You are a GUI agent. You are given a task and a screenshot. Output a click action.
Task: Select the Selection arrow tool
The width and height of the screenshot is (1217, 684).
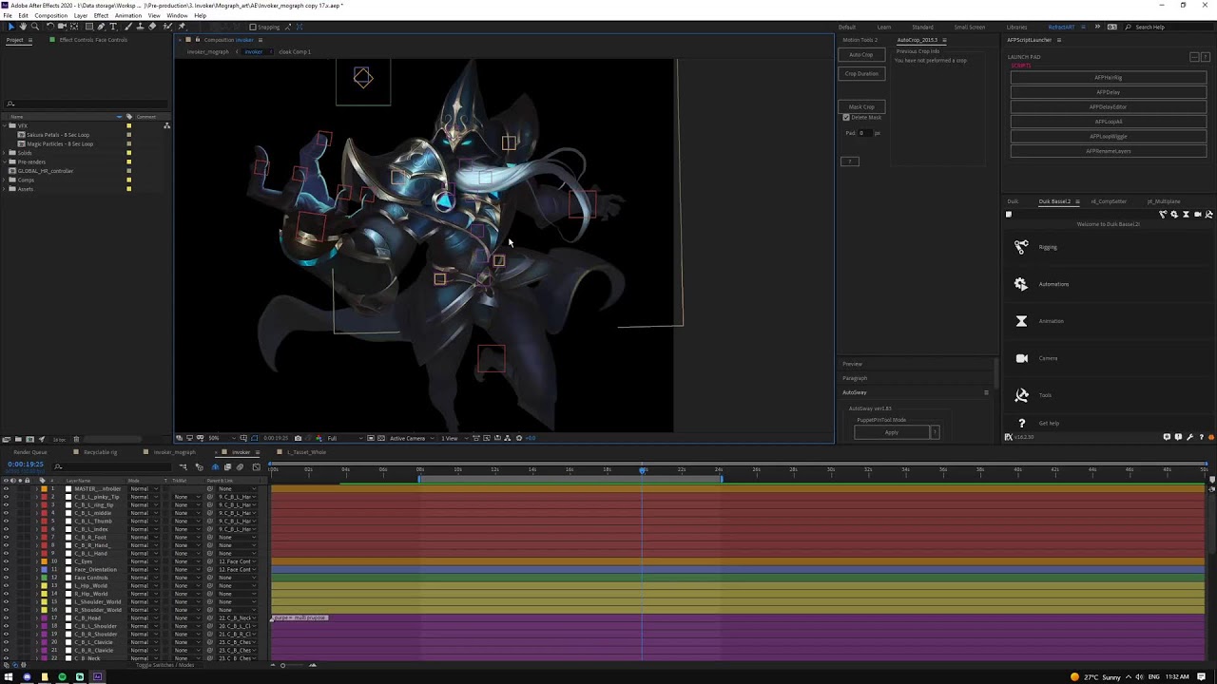[11, 27]
